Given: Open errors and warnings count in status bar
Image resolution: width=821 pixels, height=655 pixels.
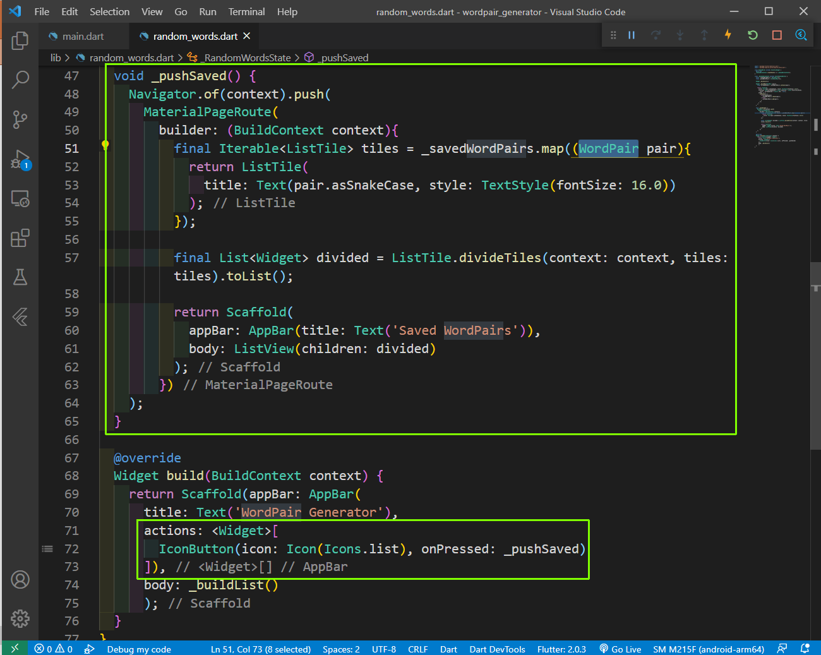Looking at the screenshot, I should [54, 649].
